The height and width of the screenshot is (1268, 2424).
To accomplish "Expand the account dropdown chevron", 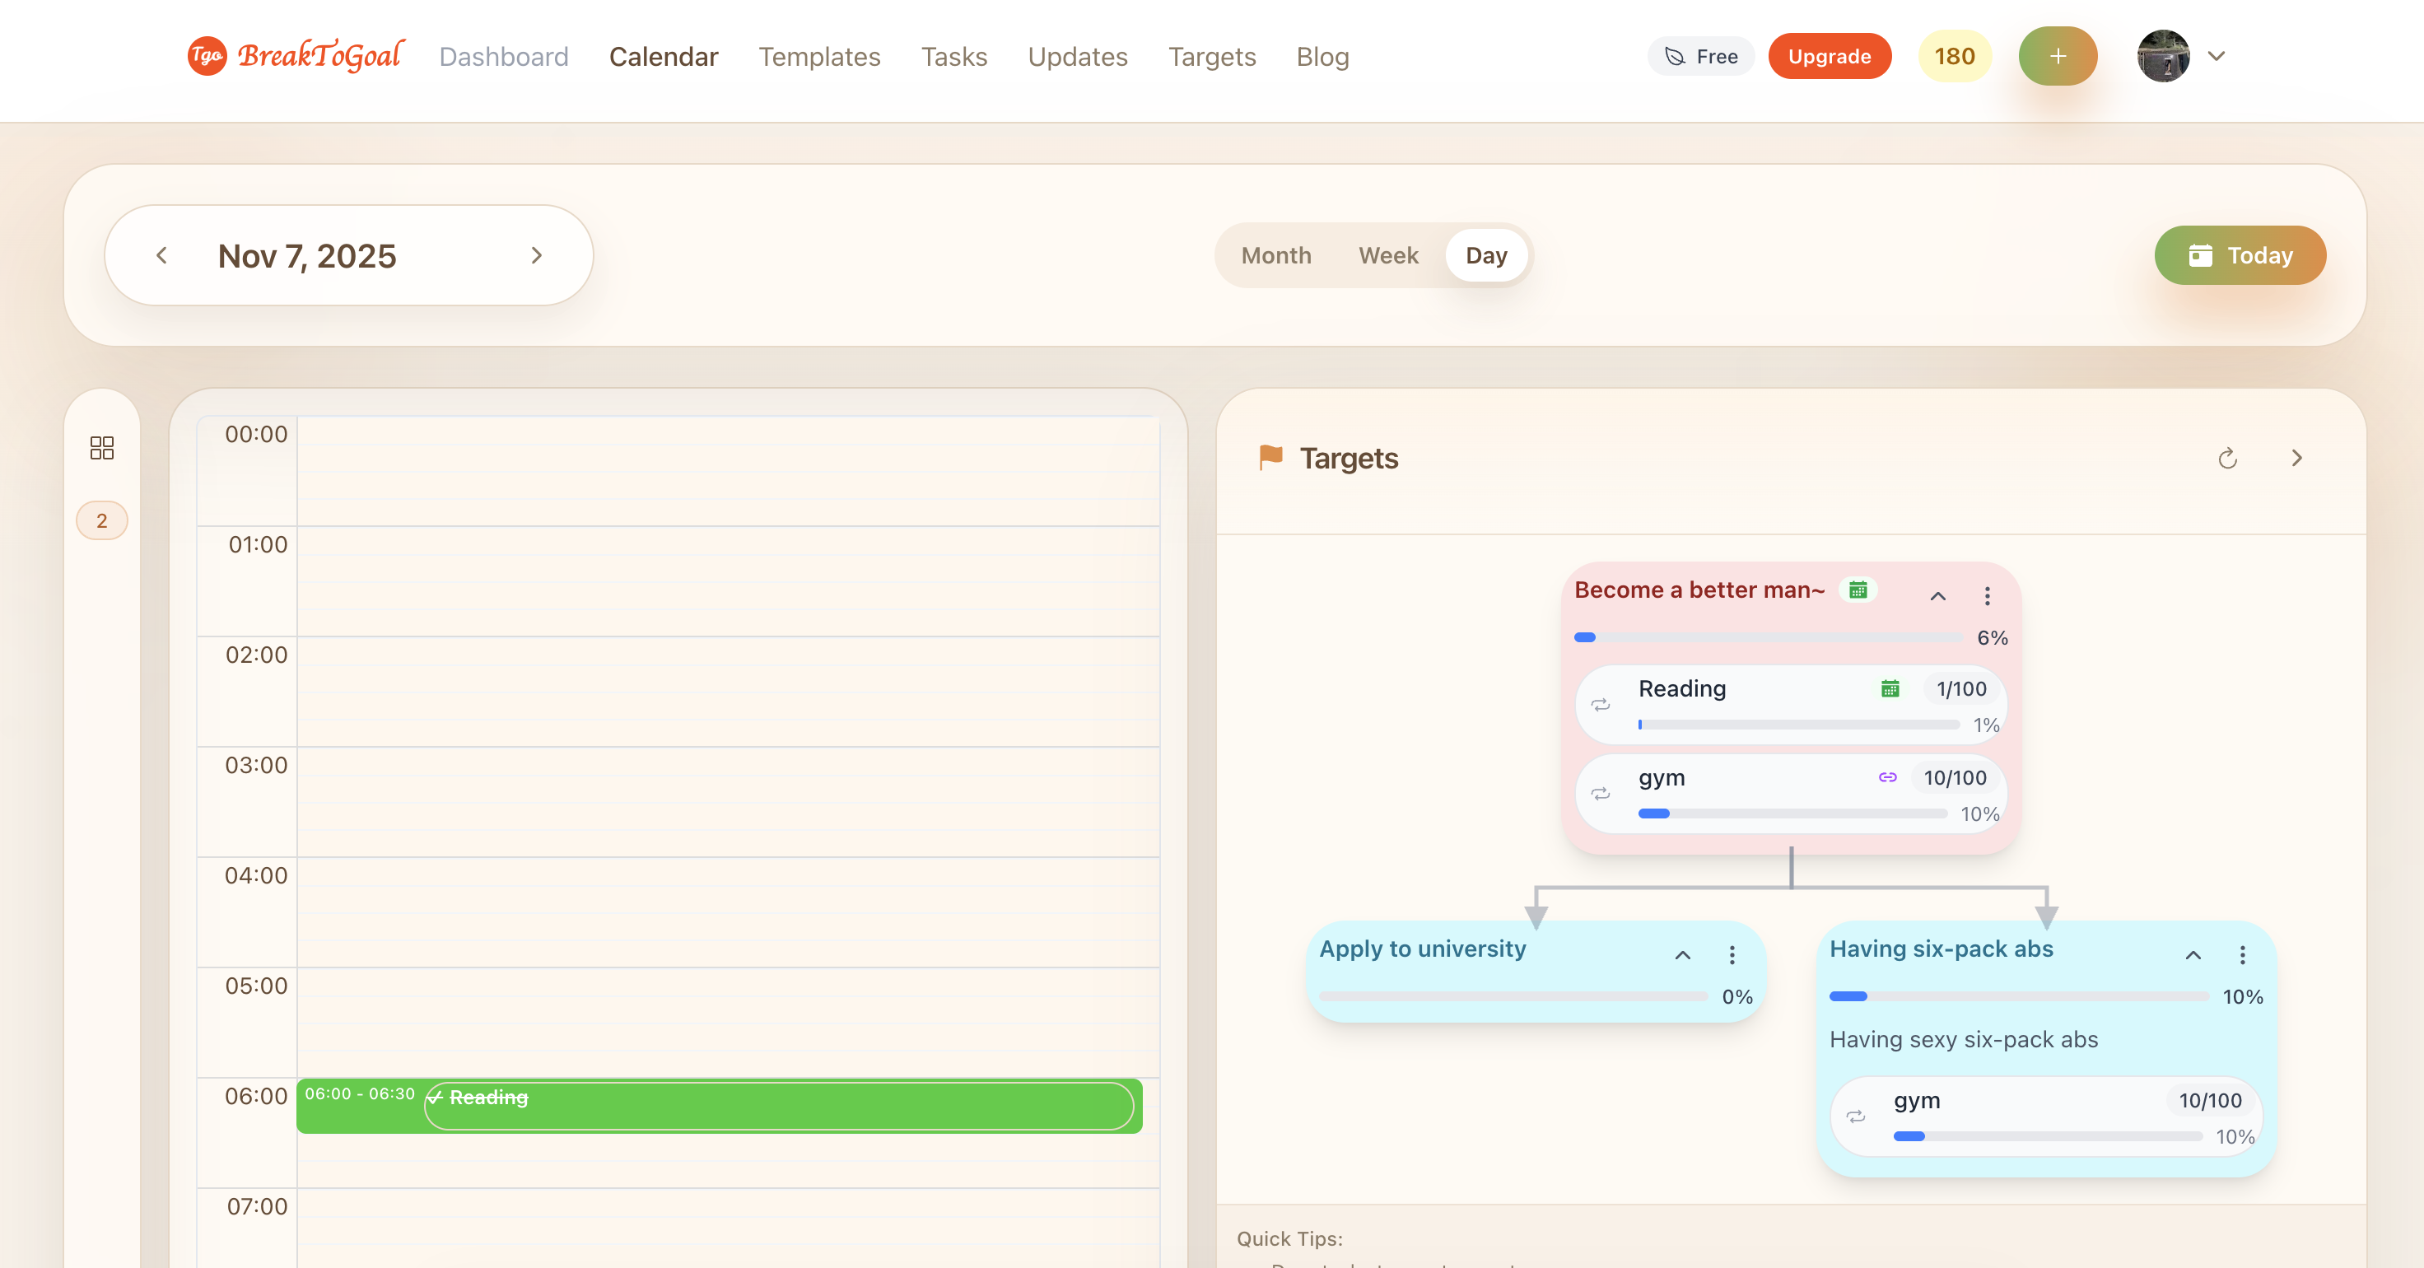I will [x=2216, y=57].
